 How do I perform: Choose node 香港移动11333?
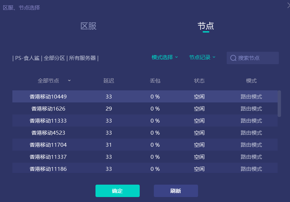pos(145,120)
